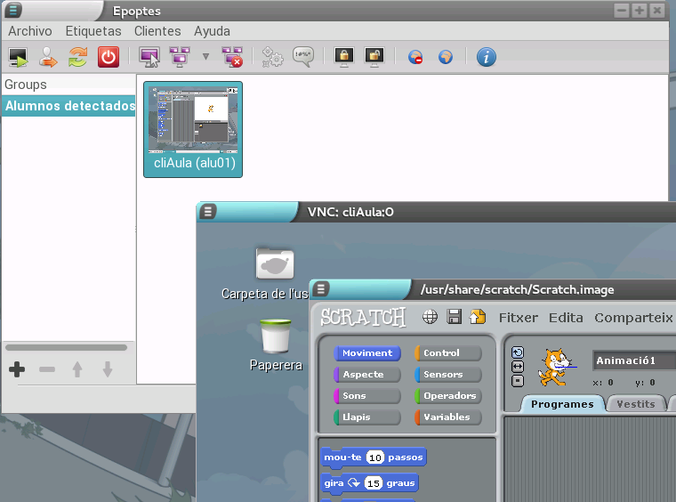Viewport: 676px width, 502px height.
Task: Click the add group plus button
Action: tap(17, 369)
